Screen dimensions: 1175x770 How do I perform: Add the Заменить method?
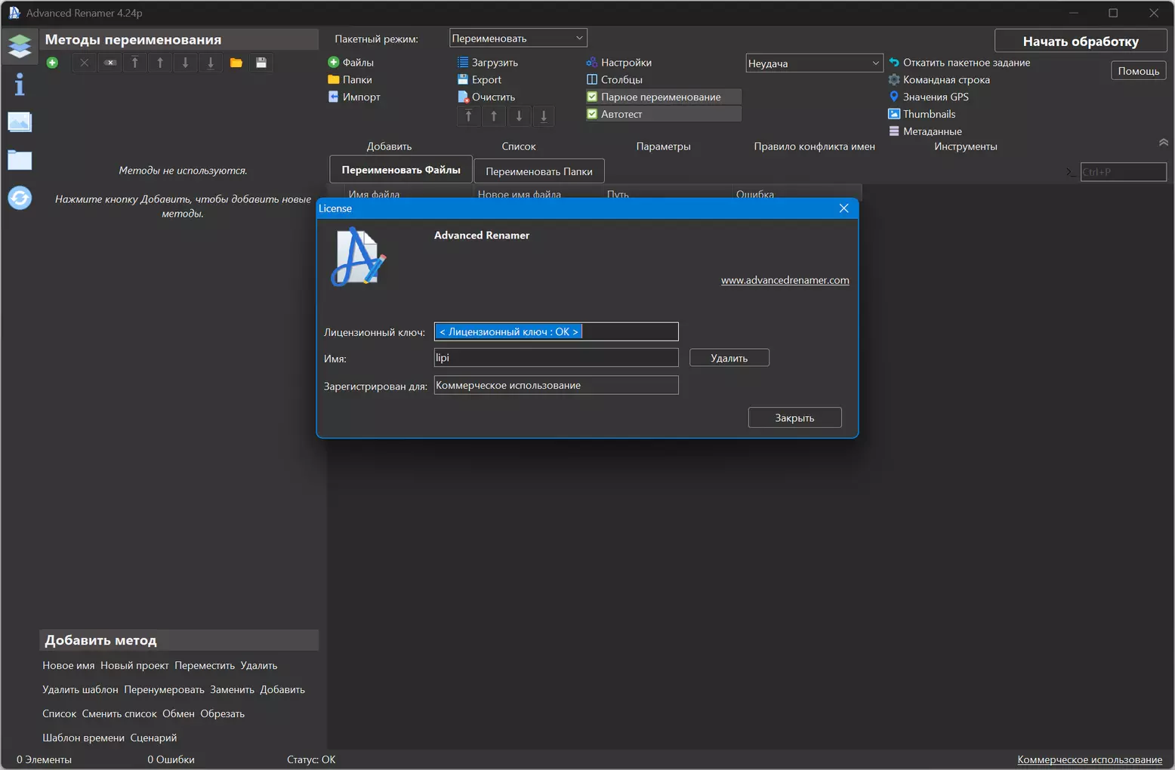(232, 690)
